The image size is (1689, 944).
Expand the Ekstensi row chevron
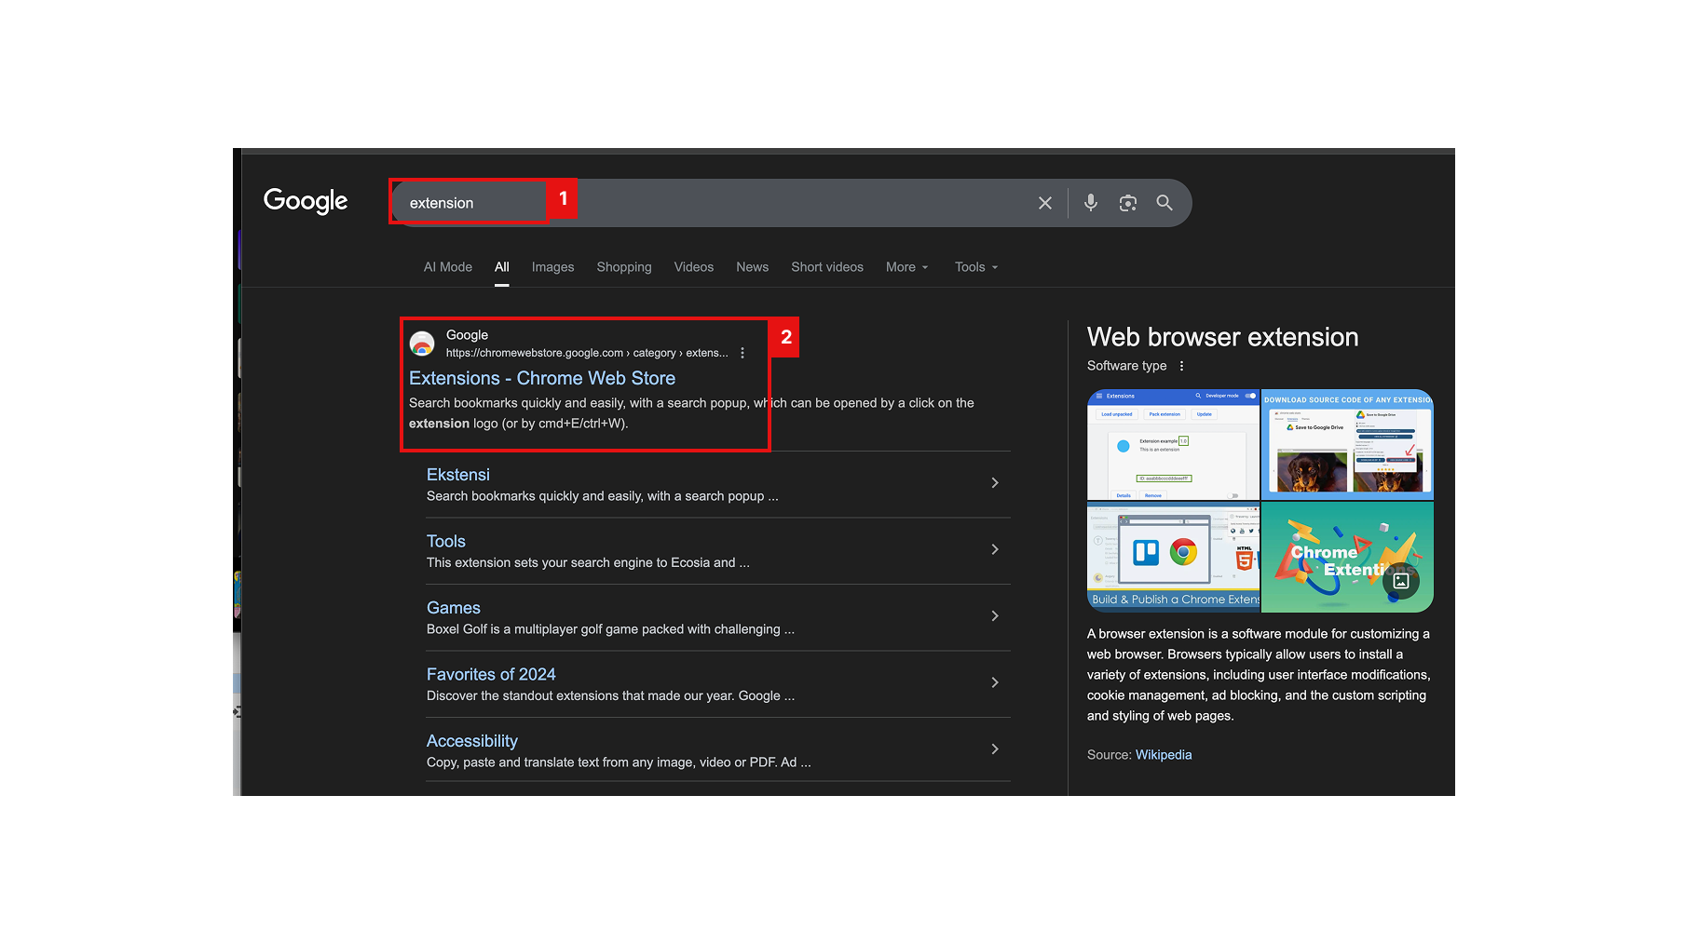(x=995, y=482)
